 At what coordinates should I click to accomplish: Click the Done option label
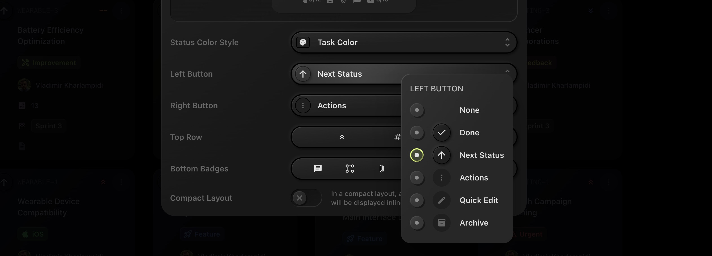[x=469, y=133]
